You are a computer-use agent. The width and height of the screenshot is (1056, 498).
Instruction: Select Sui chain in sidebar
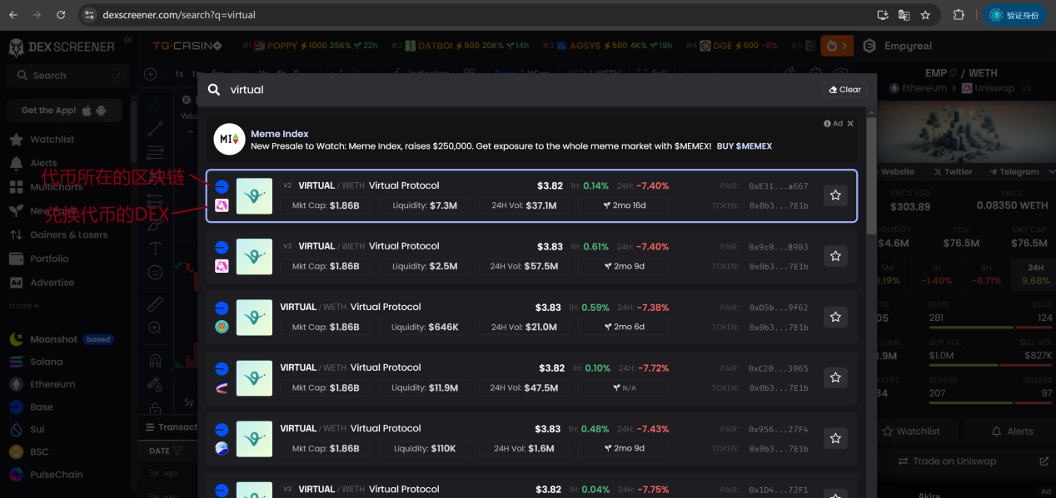(x=37, y=430)
